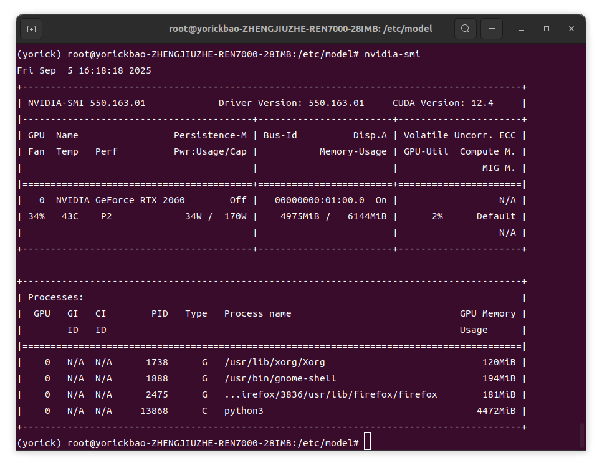
Task: Click the 'GPU Memory' column header
Action: pos(487,313)
